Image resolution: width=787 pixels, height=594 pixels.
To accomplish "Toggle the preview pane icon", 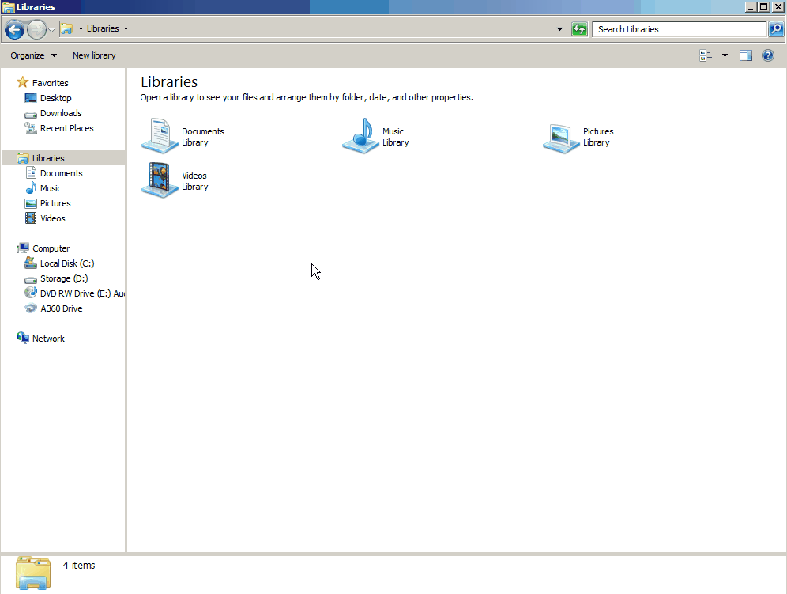I will [x=746, y=55].
